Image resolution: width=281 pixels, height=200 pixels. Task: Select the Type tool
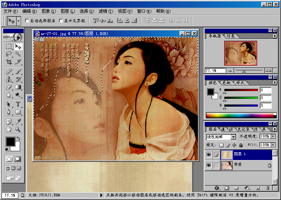coord(18,104)
